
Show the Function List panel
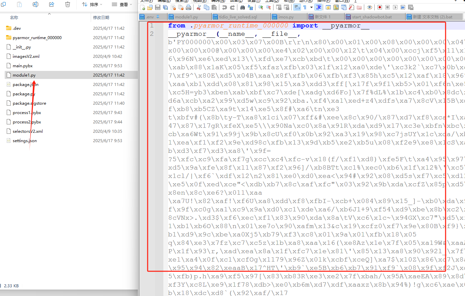[352, 7]
